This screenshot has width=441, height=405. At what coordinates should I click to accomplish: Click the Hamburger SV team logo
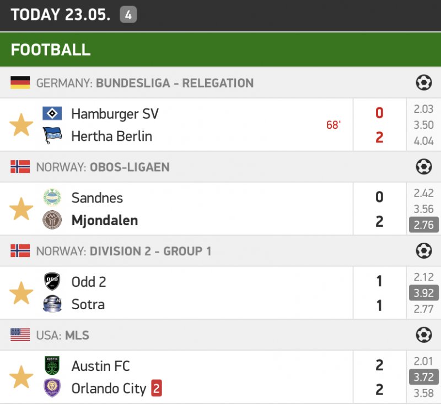click(x=52, y=113)
